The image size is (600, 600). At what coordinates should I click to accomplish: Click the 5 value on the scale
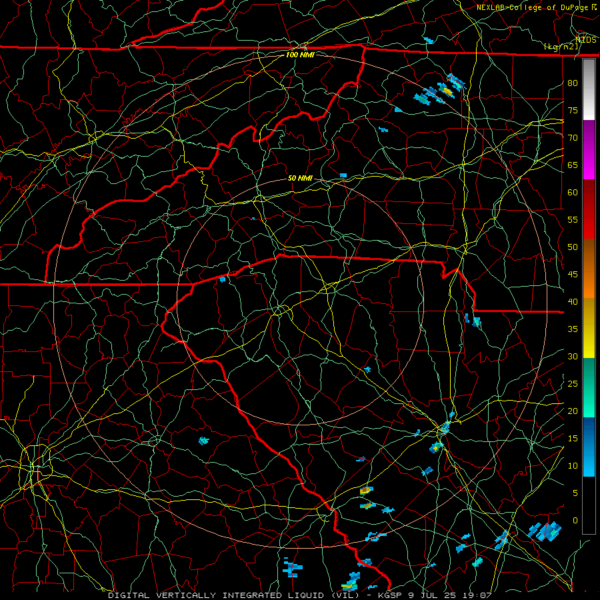[x=575, y=493]
